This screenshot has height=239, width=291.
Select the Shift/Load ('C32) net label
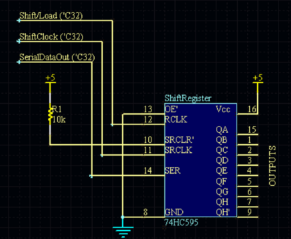pos(51,16)
